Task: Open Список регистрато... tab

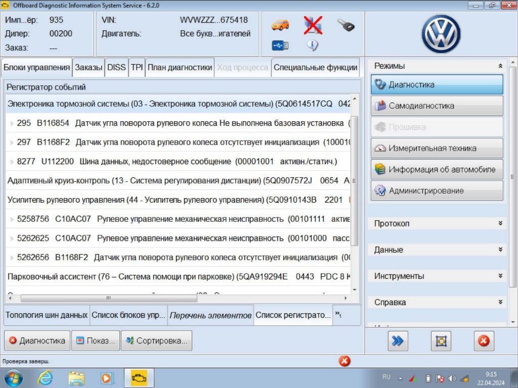Action: point(293,315)
